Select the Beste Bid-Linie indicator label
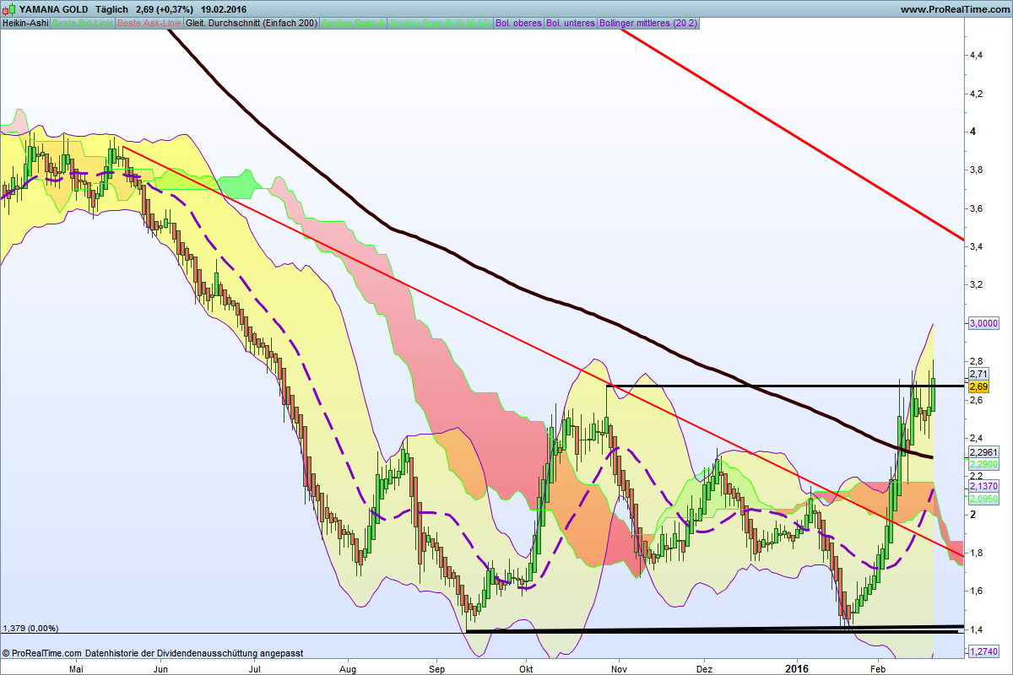This screenshot has width=1013, height=675. point(82,23)
